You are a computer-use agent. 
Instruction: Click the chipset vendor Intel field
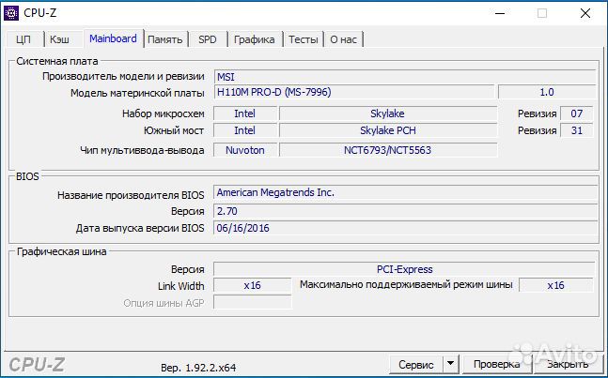click(x=245, y=113)
